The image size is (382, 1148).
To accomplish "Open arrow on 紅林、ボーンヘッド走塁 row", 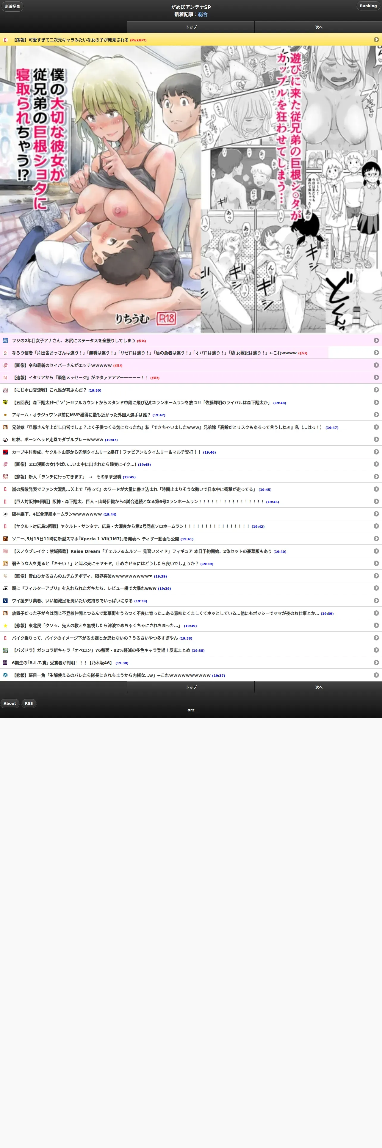I will click(x=376, y=439).
